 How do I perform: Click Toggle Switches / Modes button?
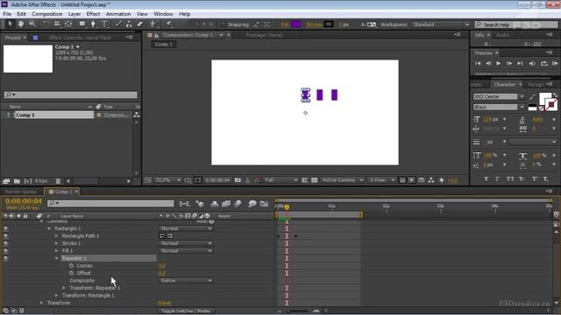pos(186,311)
